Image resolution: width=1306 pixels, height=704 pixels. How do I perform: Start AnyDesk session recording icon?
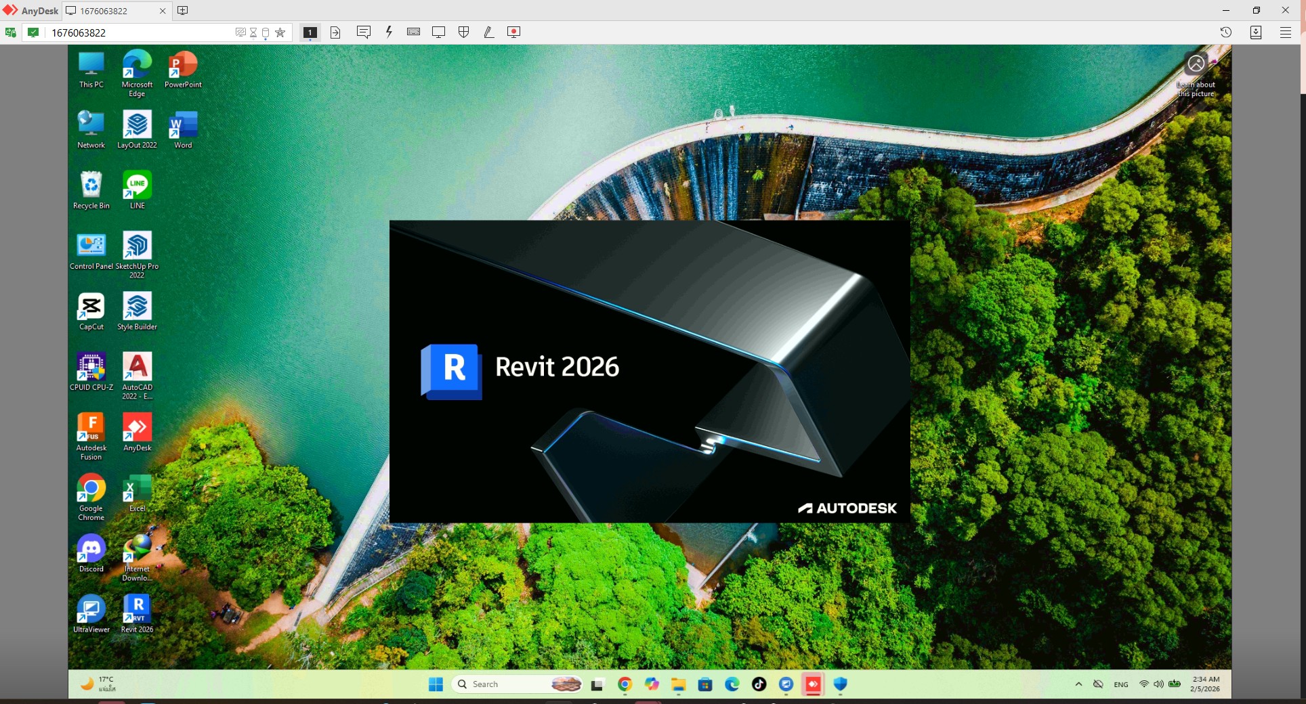pyautogui.click(x=513, y=32)
